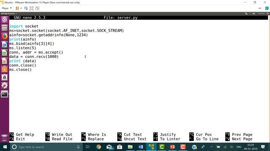Open Ubuntu session gear menu
The image size is (270, 151).
(x=268, y=13)
